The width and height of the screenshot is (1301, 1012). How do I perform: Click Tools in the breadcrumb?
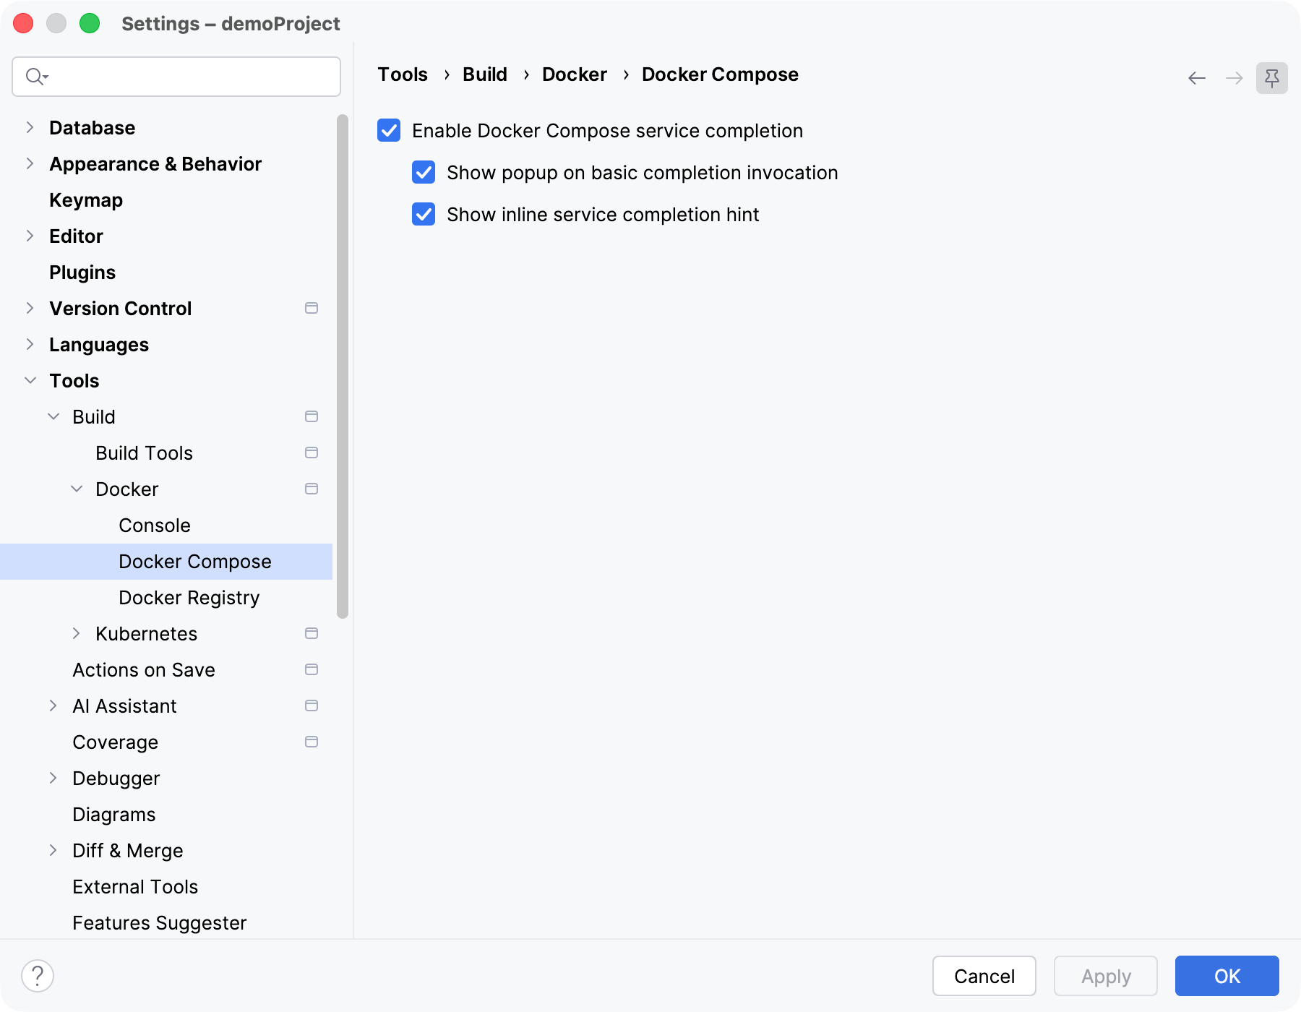pyautogui.click(x=403, y=74)
